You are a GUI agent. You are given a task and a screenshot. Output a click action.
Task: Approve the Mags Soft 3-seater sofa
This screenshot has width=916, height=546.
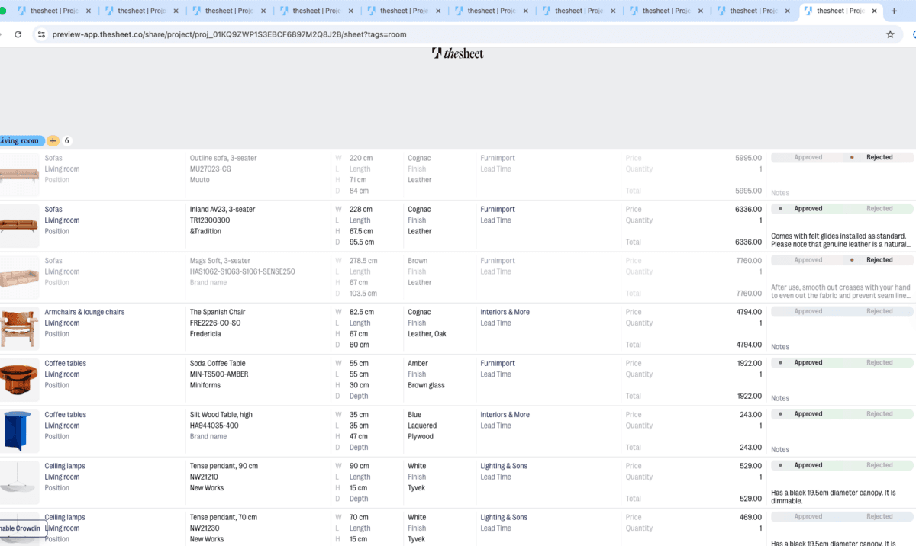click(x=808, y=260)
